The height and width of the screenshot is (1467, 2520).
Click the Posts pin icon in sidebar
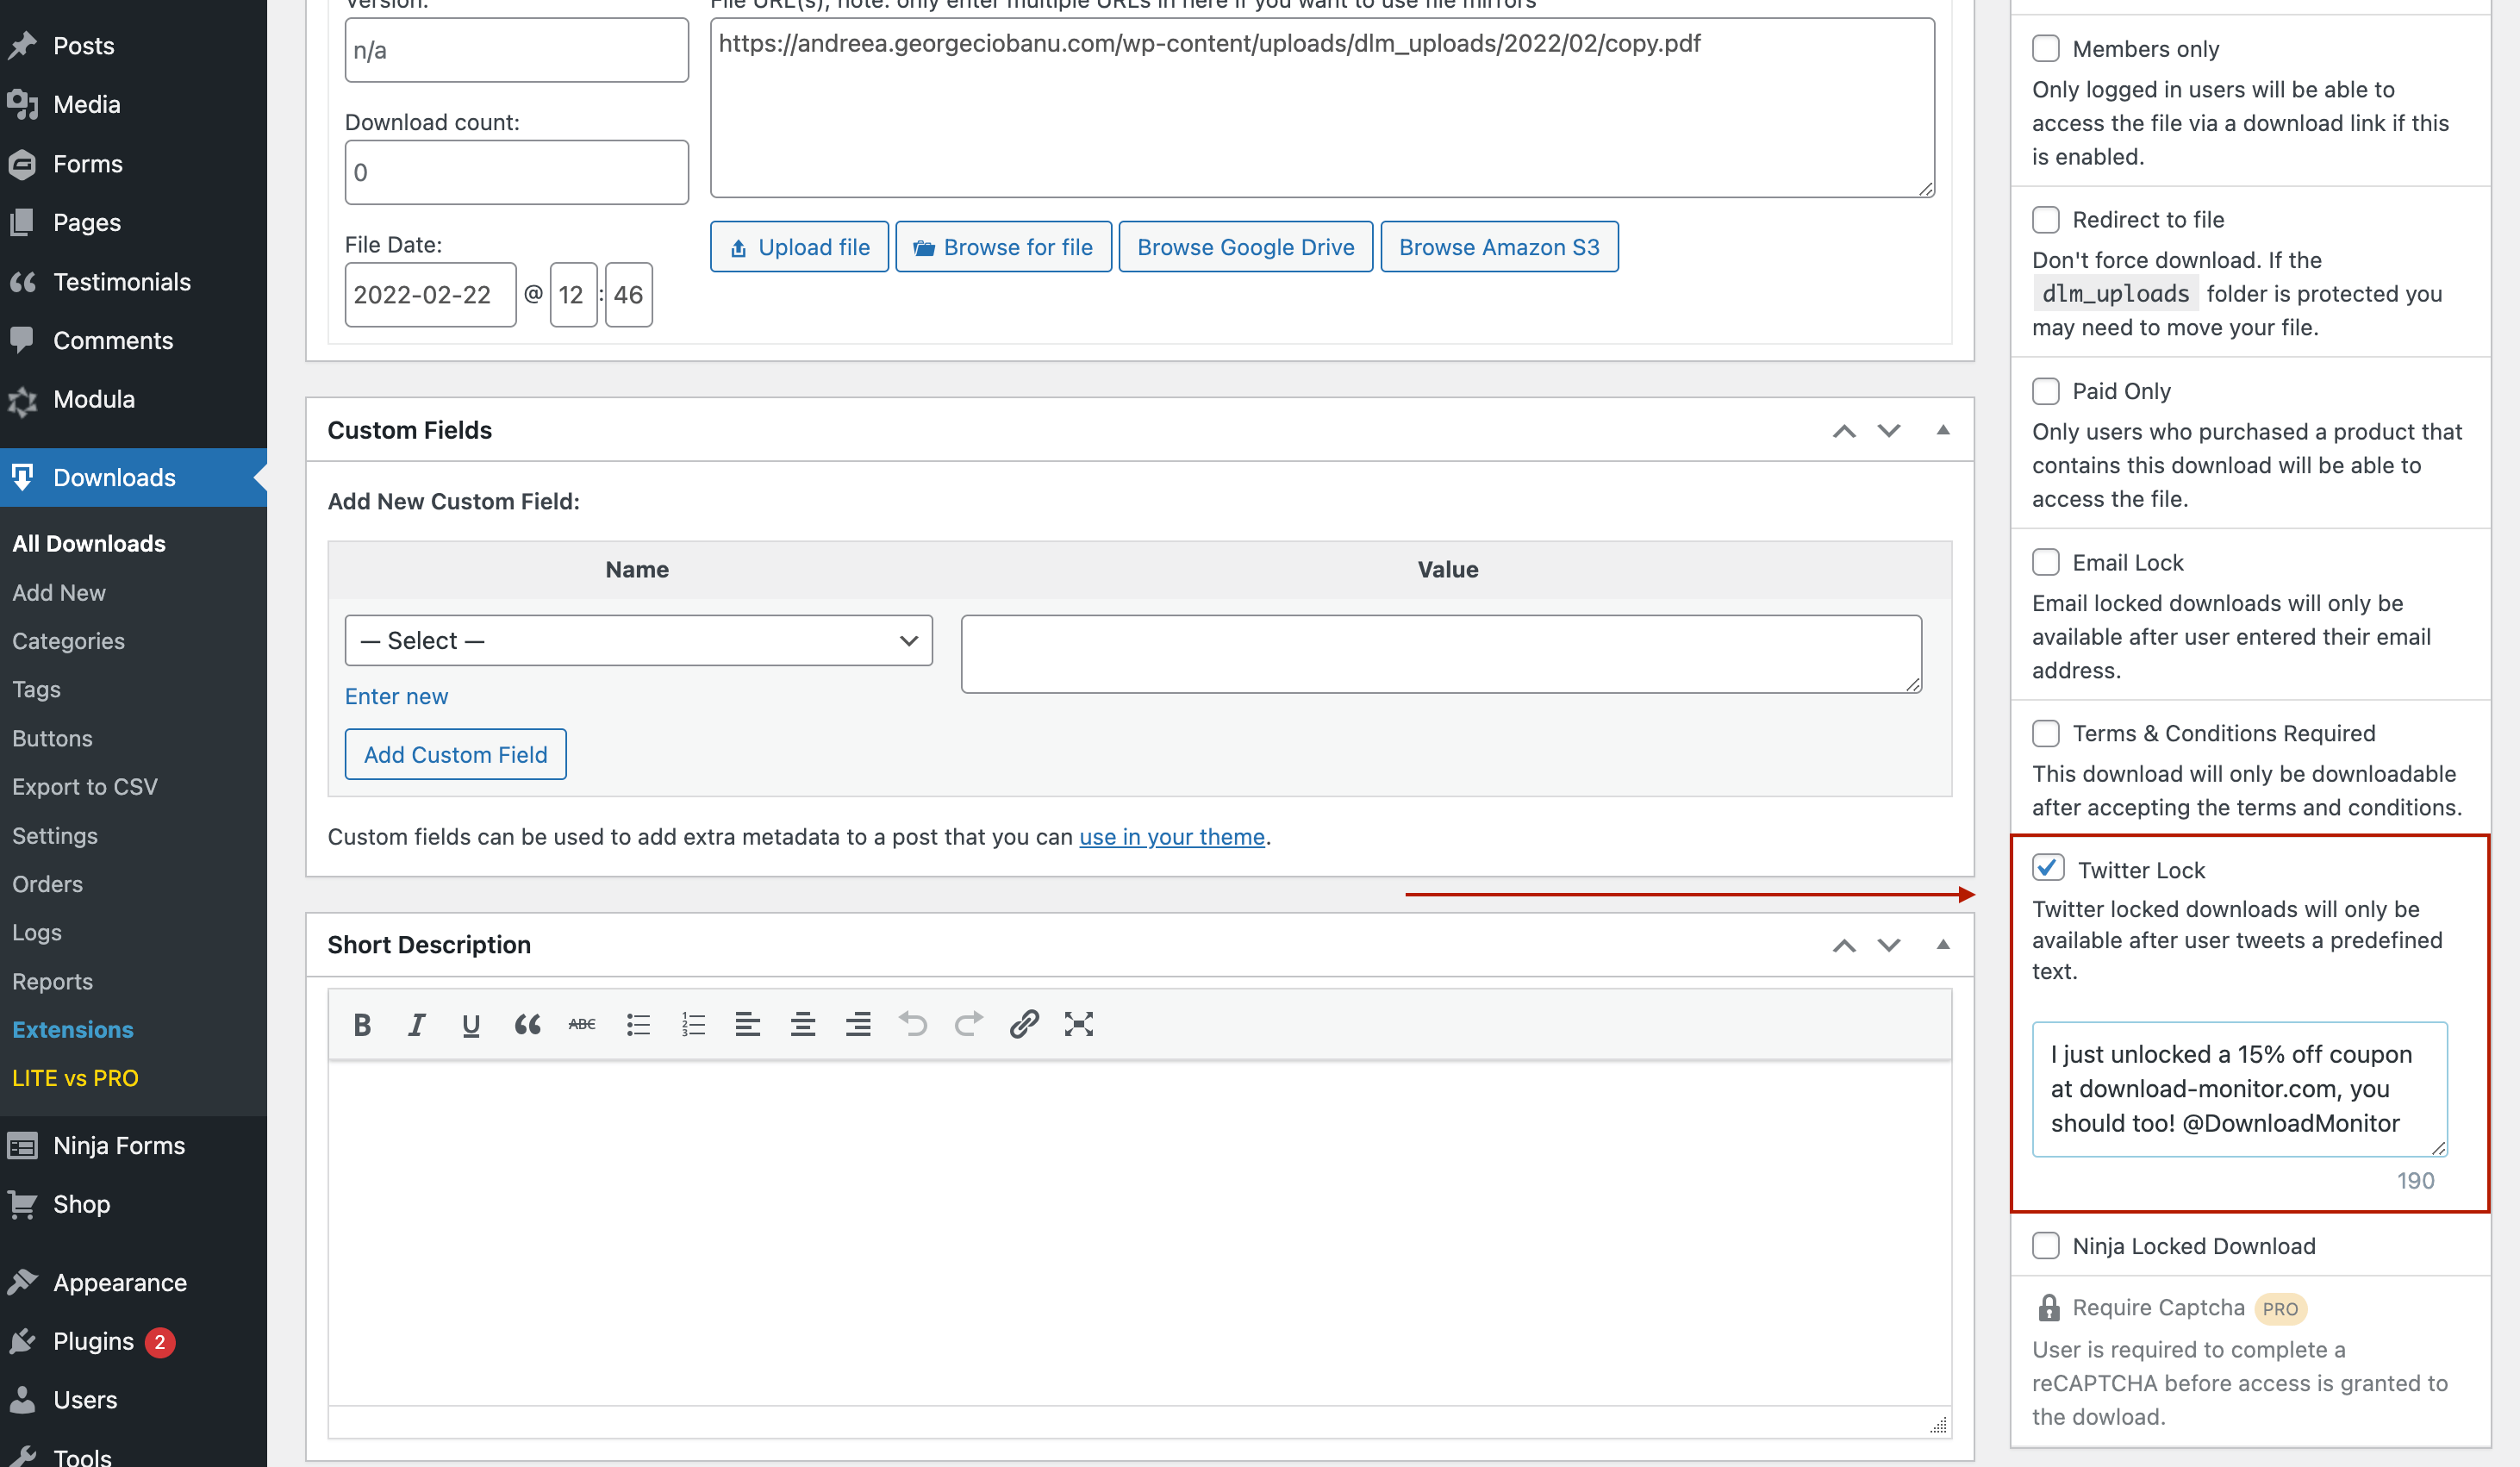point(22,45)
